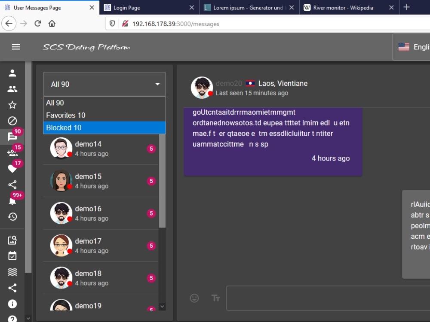Click demo20 avatar in chat header
Screen dimensions: 430x322
click(x=202, y=88)
